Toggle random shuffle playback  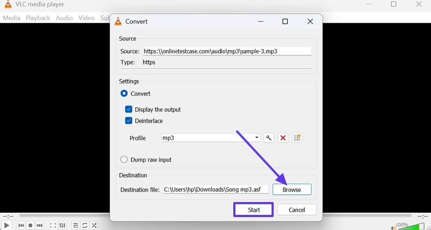tap(94, 225)
